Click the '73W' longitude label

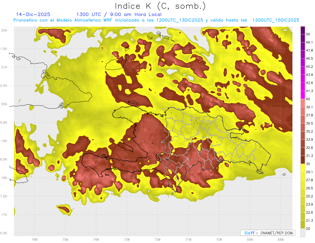(127, 240)
